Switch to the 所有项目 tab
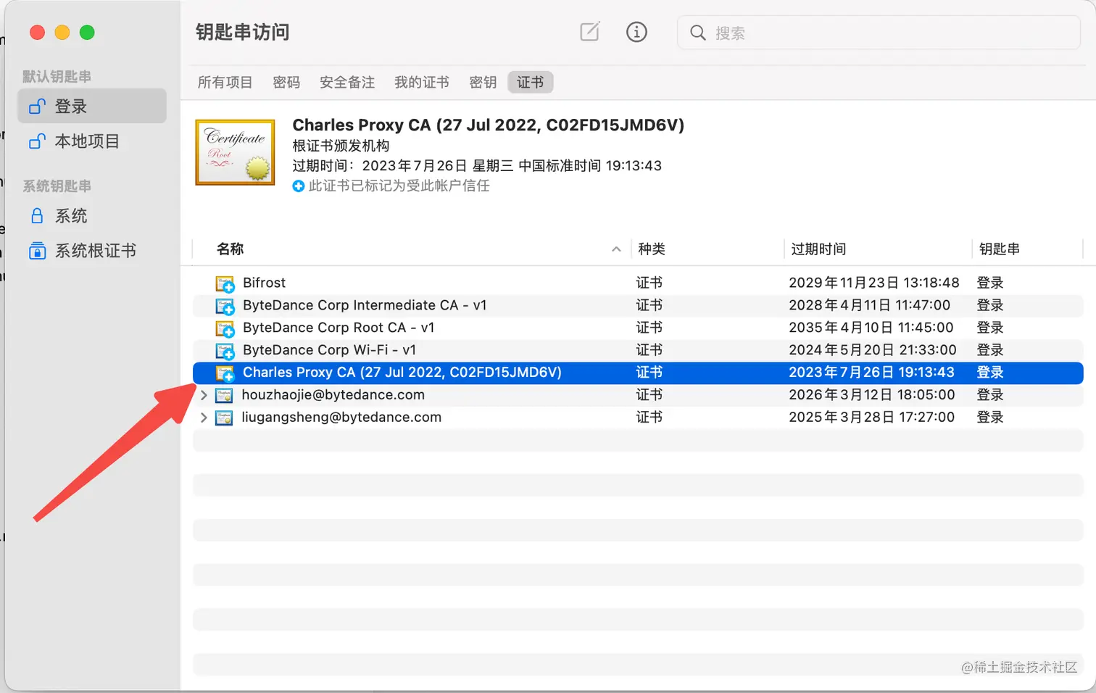The image size is (1096, 693). (225, 82)
